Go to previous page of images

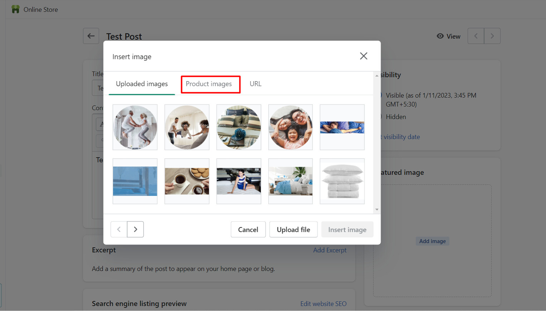[119, 229]
